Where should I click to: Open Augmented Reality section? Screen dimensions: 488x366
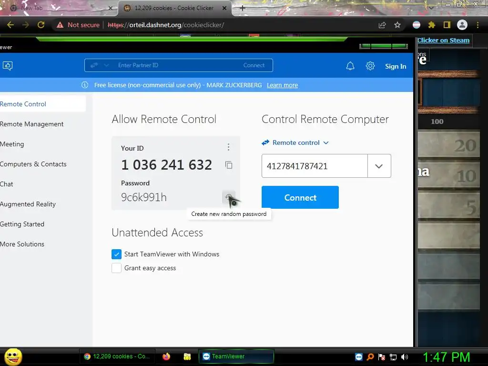(x=28, y=204)
